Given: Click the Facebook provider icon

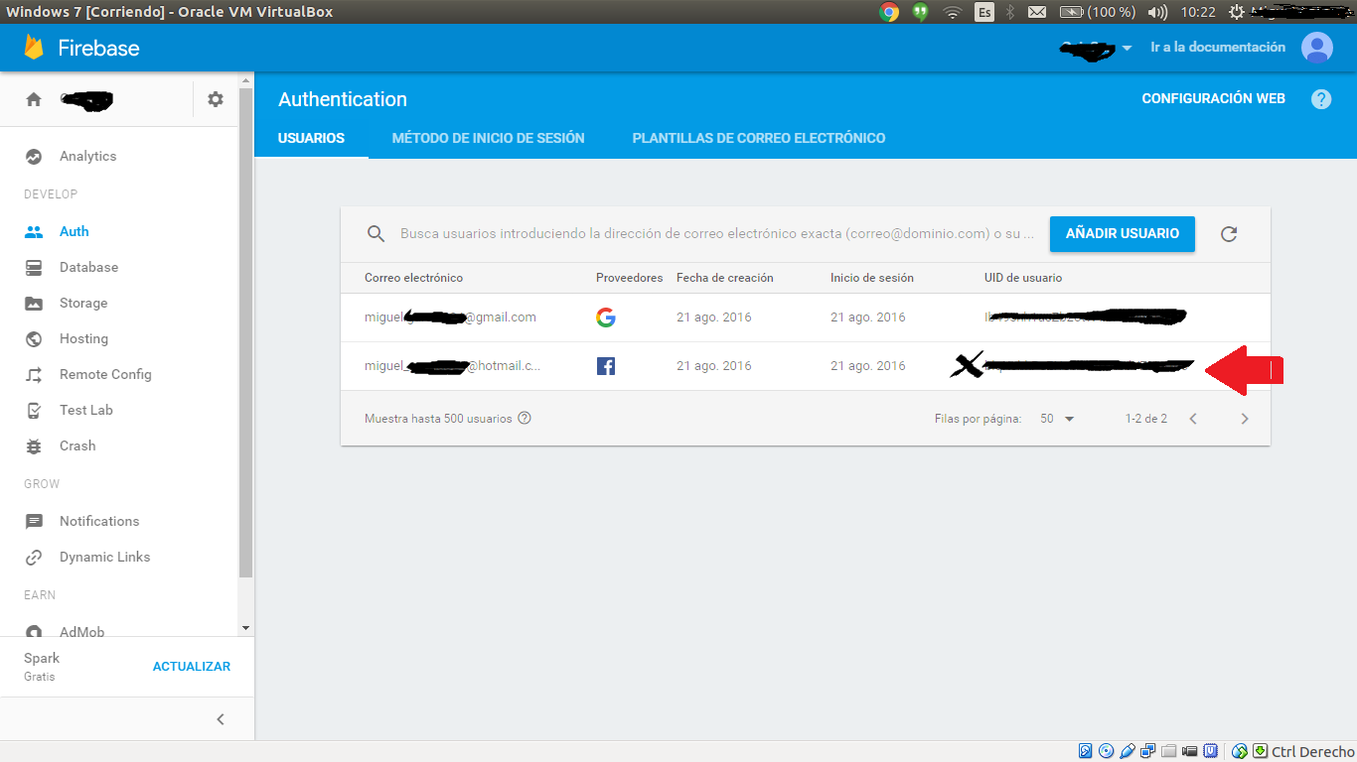Looking at the screenshot, I should 605,366.
